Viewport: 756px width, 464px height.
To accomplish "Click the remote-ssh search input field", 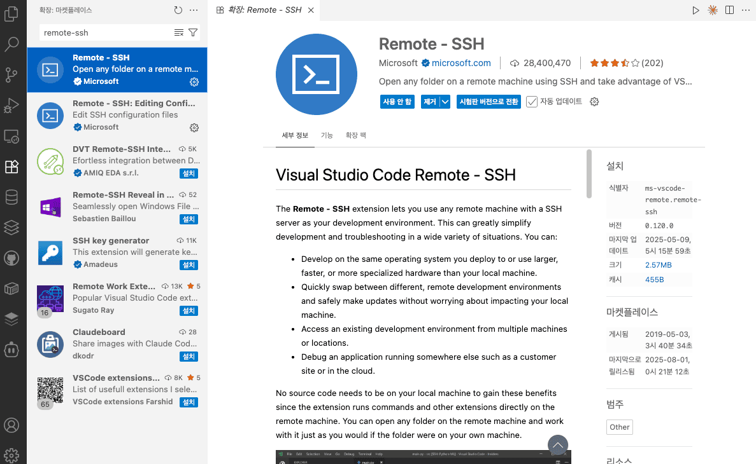I will tap(107, 32).
